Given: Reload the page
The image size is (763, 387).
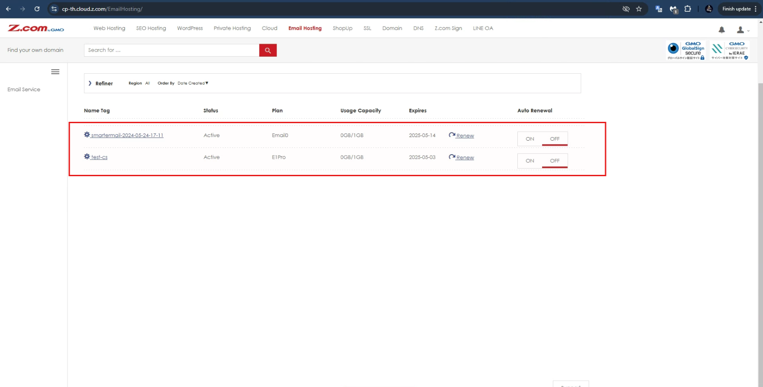Looking at the screenshot, I should (x=37, y=9).
